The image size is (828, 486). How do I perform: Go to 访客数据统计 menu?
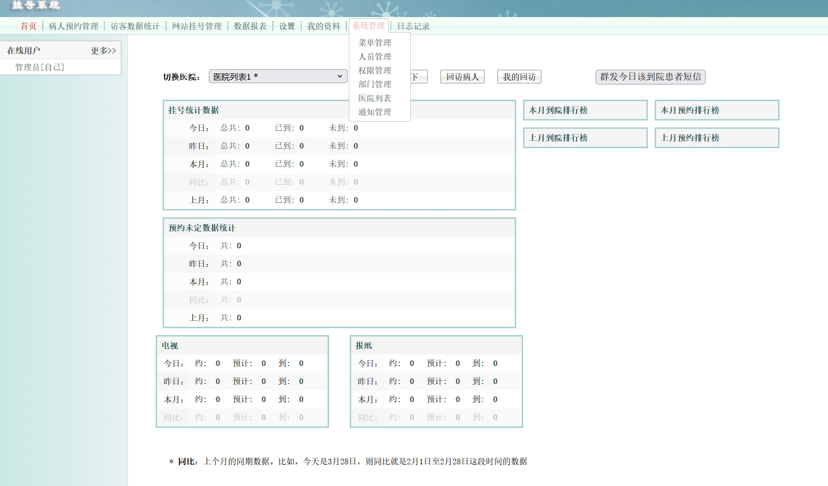coord(135,26)
